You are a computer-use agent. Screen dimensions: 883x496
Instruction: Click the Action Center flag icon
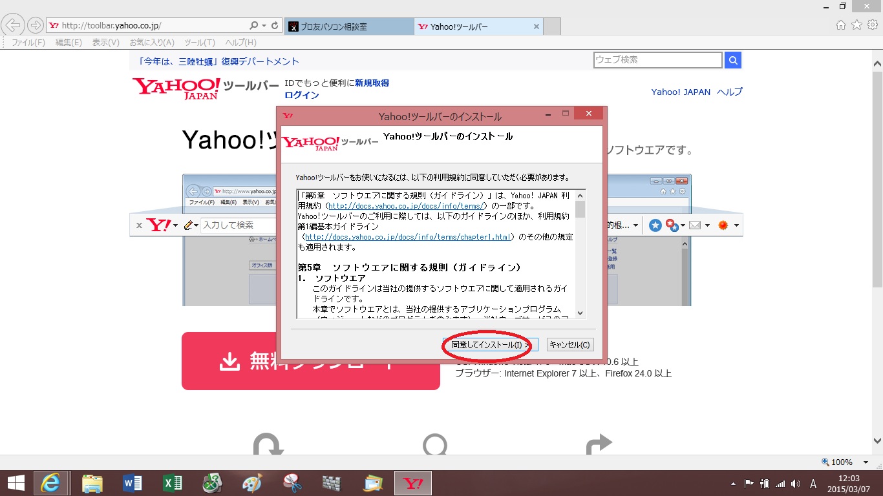click(x=750, y=483)
